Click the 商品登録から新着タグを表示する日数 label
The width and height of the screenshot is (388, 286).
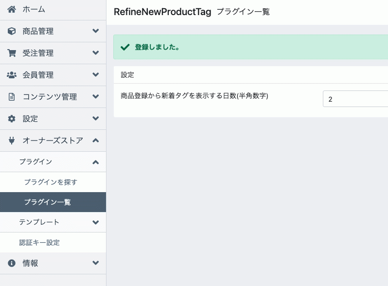point(194,96)
